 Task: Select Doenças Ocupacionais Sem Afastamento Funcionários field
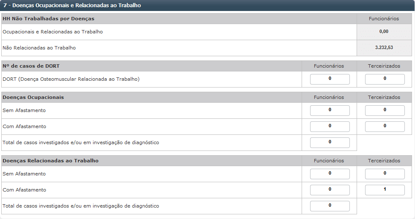pyautogui.click(x=330, y=110)
